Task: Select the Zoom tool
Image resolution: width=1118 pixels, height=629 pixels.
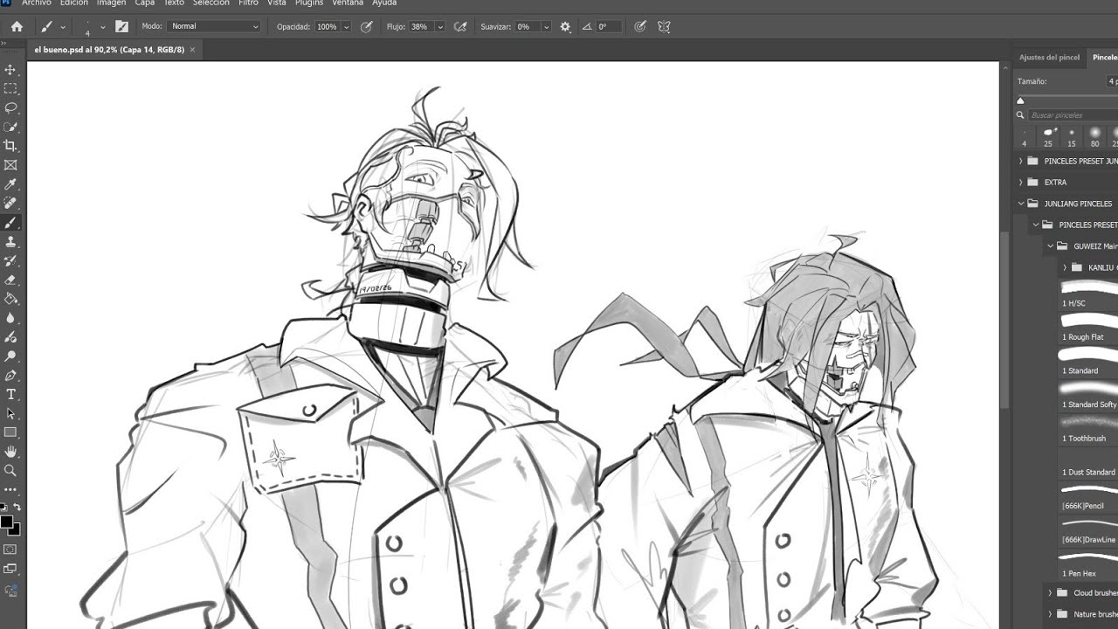Action: 10,471
